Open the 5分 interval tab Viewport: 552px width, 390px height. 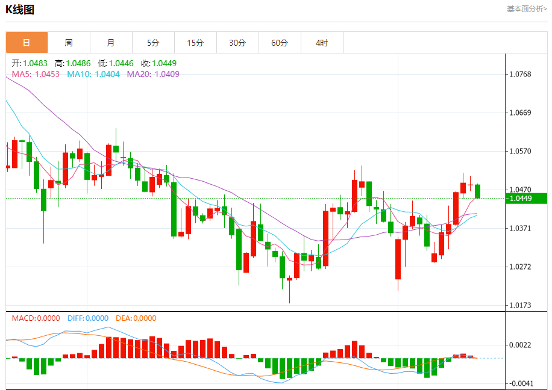pos(154,43)
